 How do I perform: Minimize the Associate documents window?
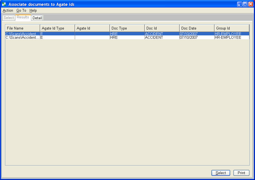click(x=240, y=4)
